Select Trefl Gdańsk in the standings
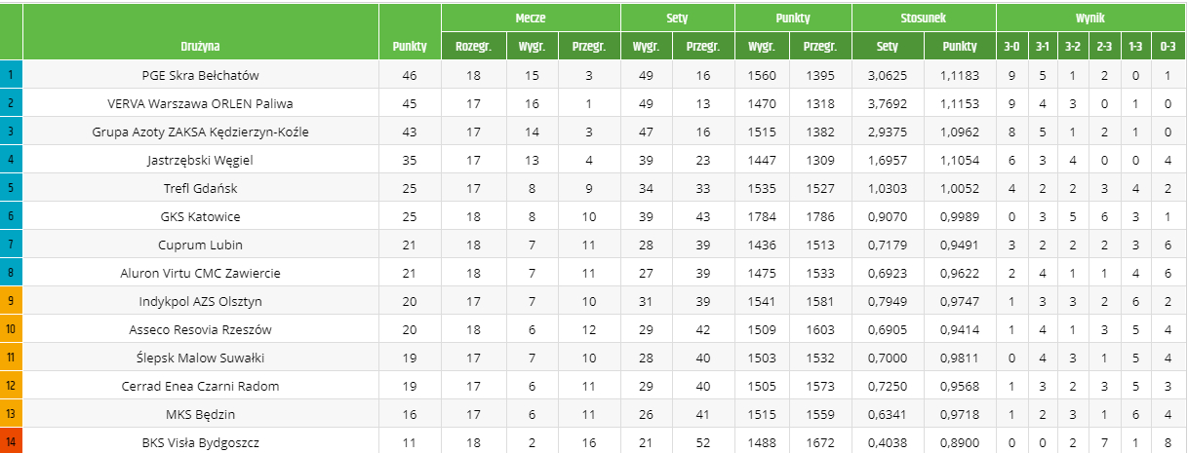Image resolution: width=1188 pixels, height=453 pixels. (x=200, y=188)
